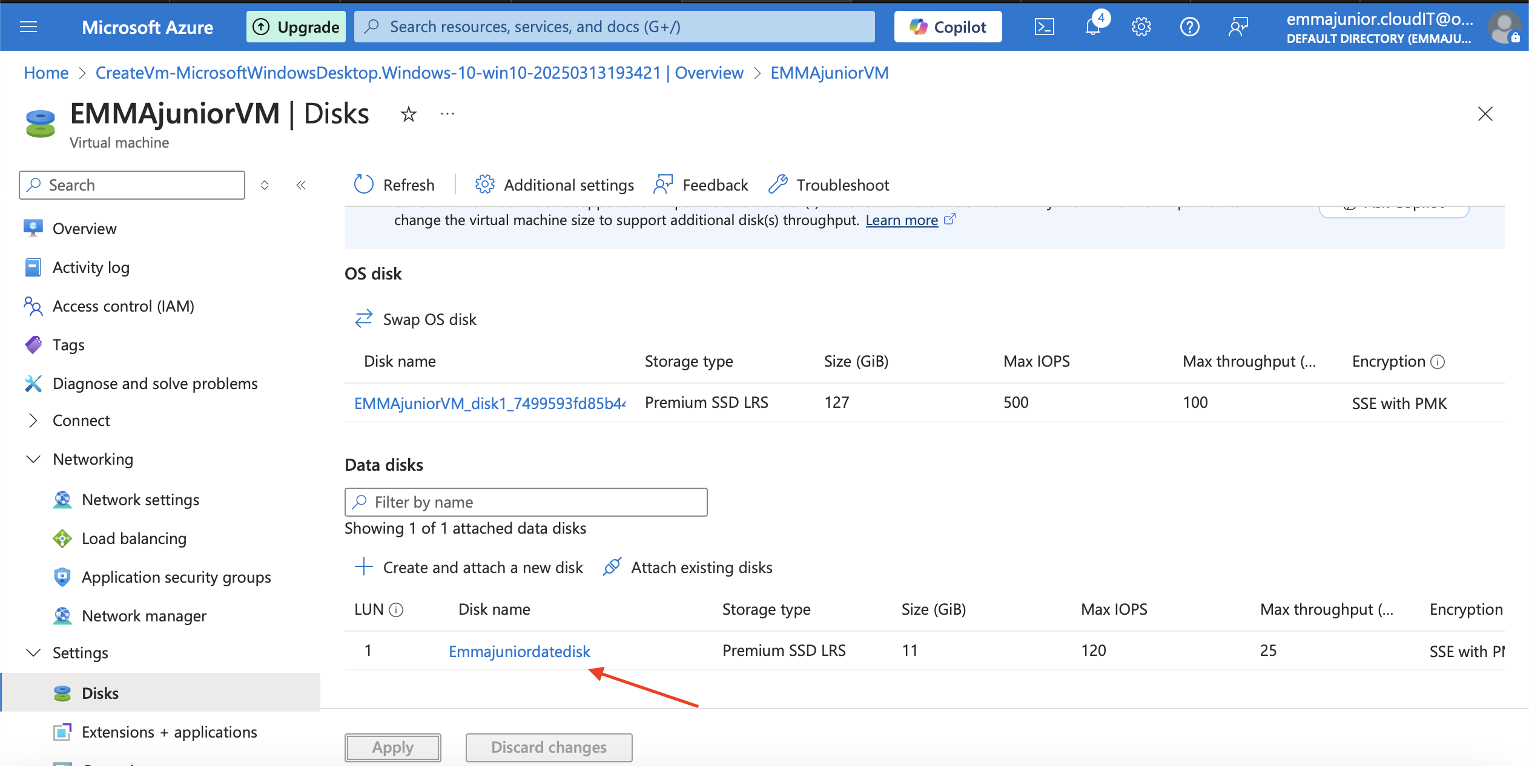The height and width of the screenshot is (766, 1529).
Task: Click the Apply button
Action: tap(393, 747)
